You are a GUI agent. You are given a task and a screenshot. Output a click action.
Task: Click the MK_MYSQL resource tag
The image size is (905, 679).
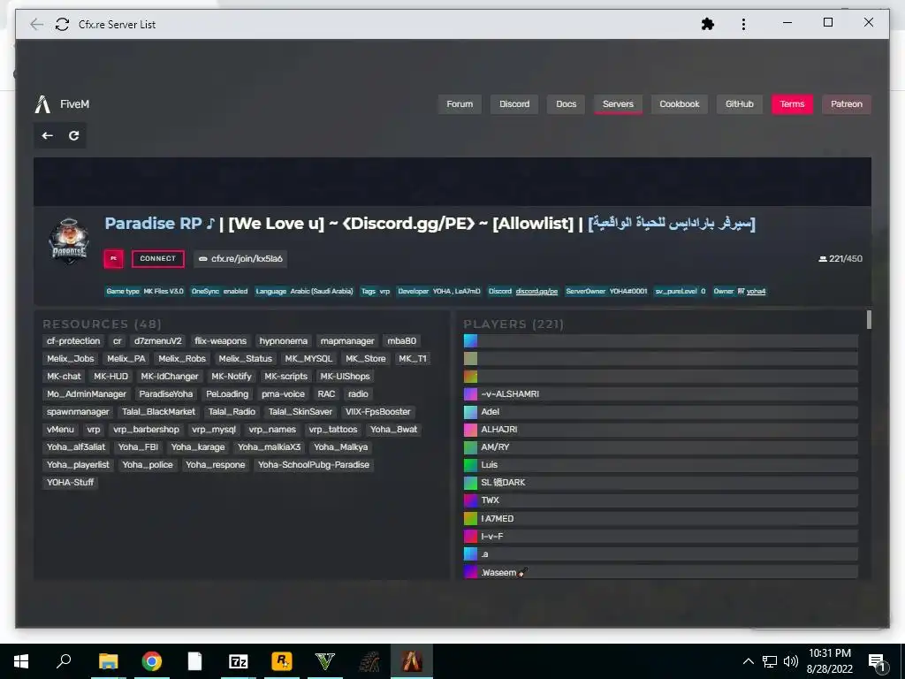pos(308,359)
